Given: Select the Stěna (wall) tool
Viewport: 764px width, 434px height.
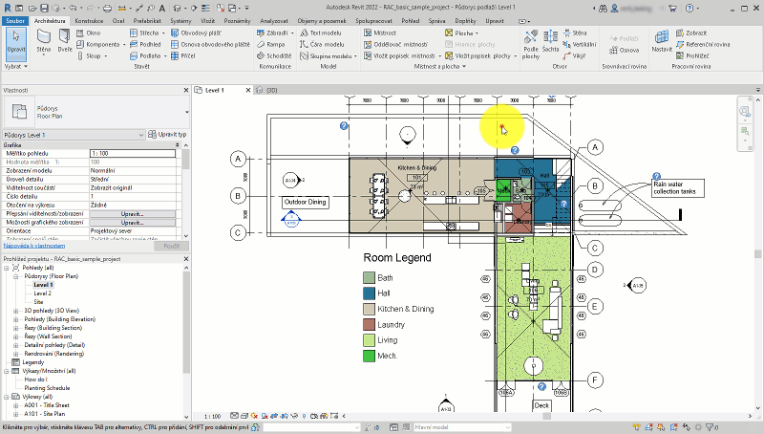Looking at the screenshot, I should point(43,41).
